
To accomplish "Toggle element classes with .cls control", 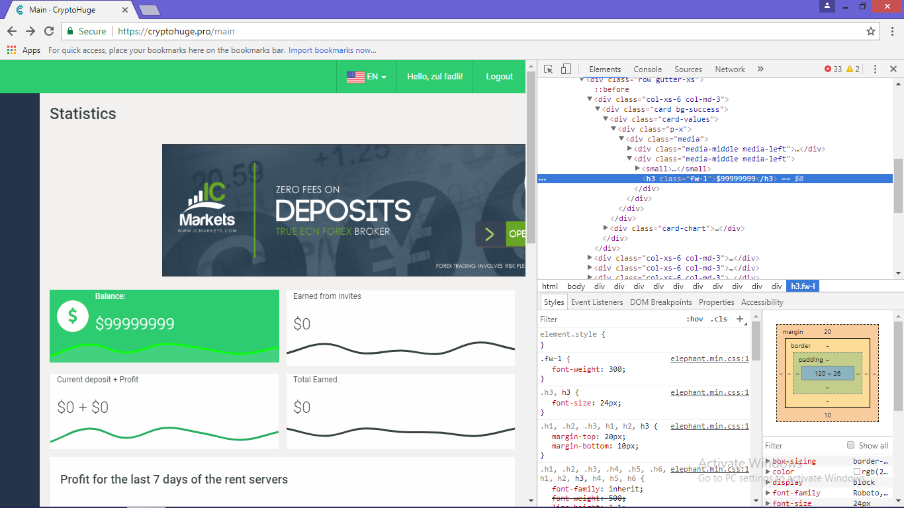I will coord(719,319).
